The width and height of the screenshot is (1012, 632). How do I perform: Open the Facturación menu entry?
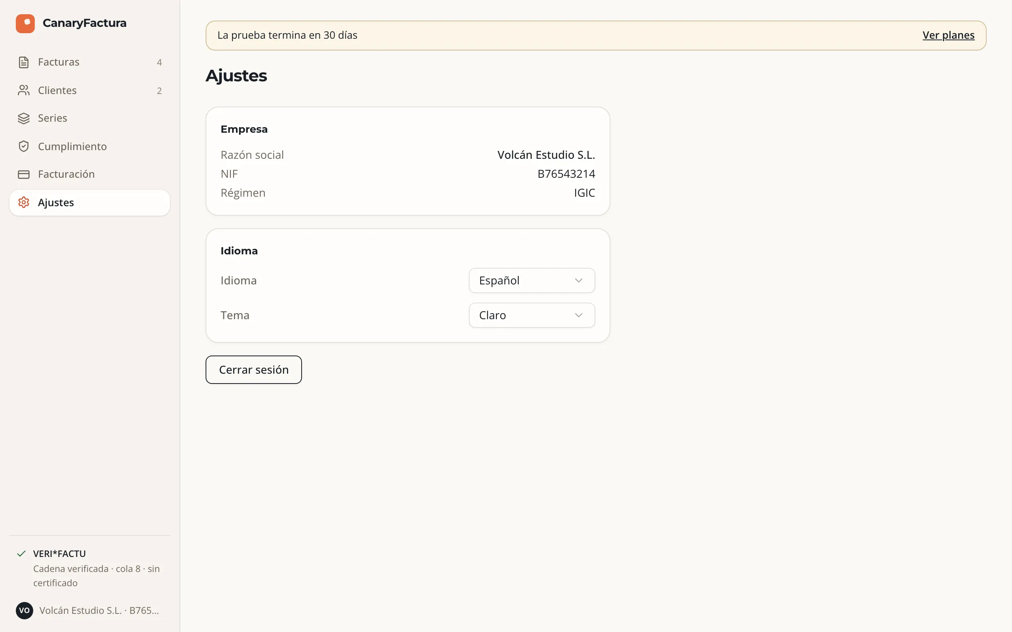(89, 174)
